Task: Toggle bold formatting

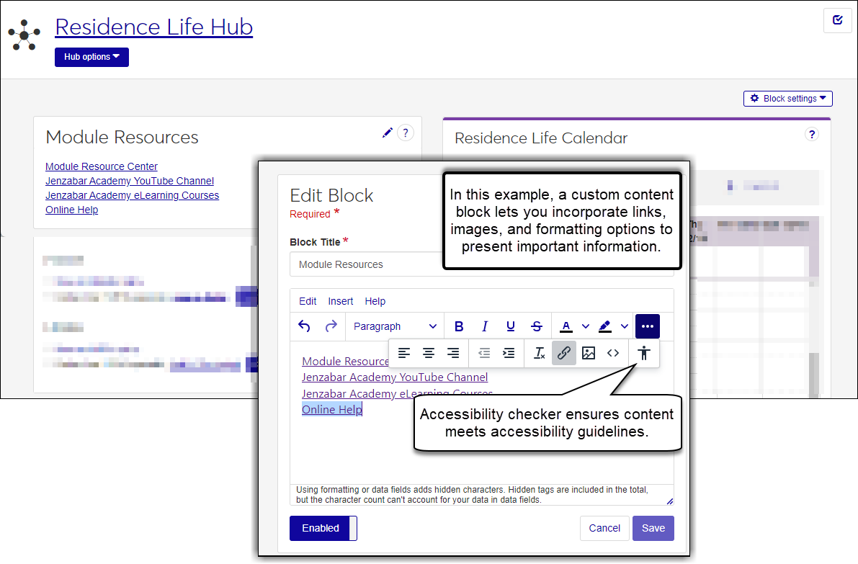Action: 459,326
